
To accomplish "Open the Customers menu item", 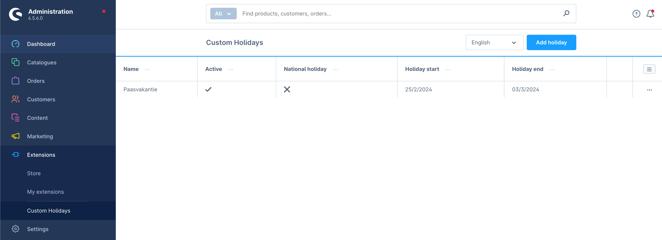I will [x=58, y=99].
